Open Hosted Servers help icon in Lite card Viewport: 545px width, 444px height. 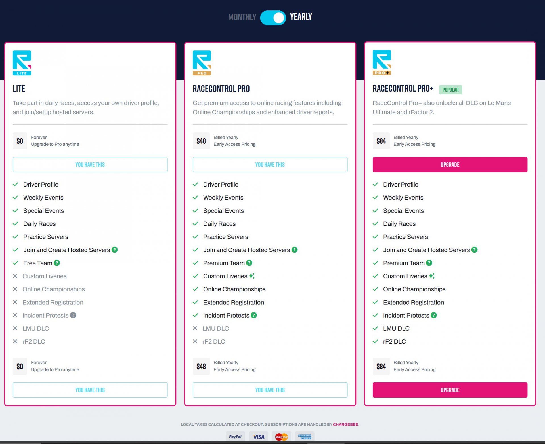coord(114,250)
